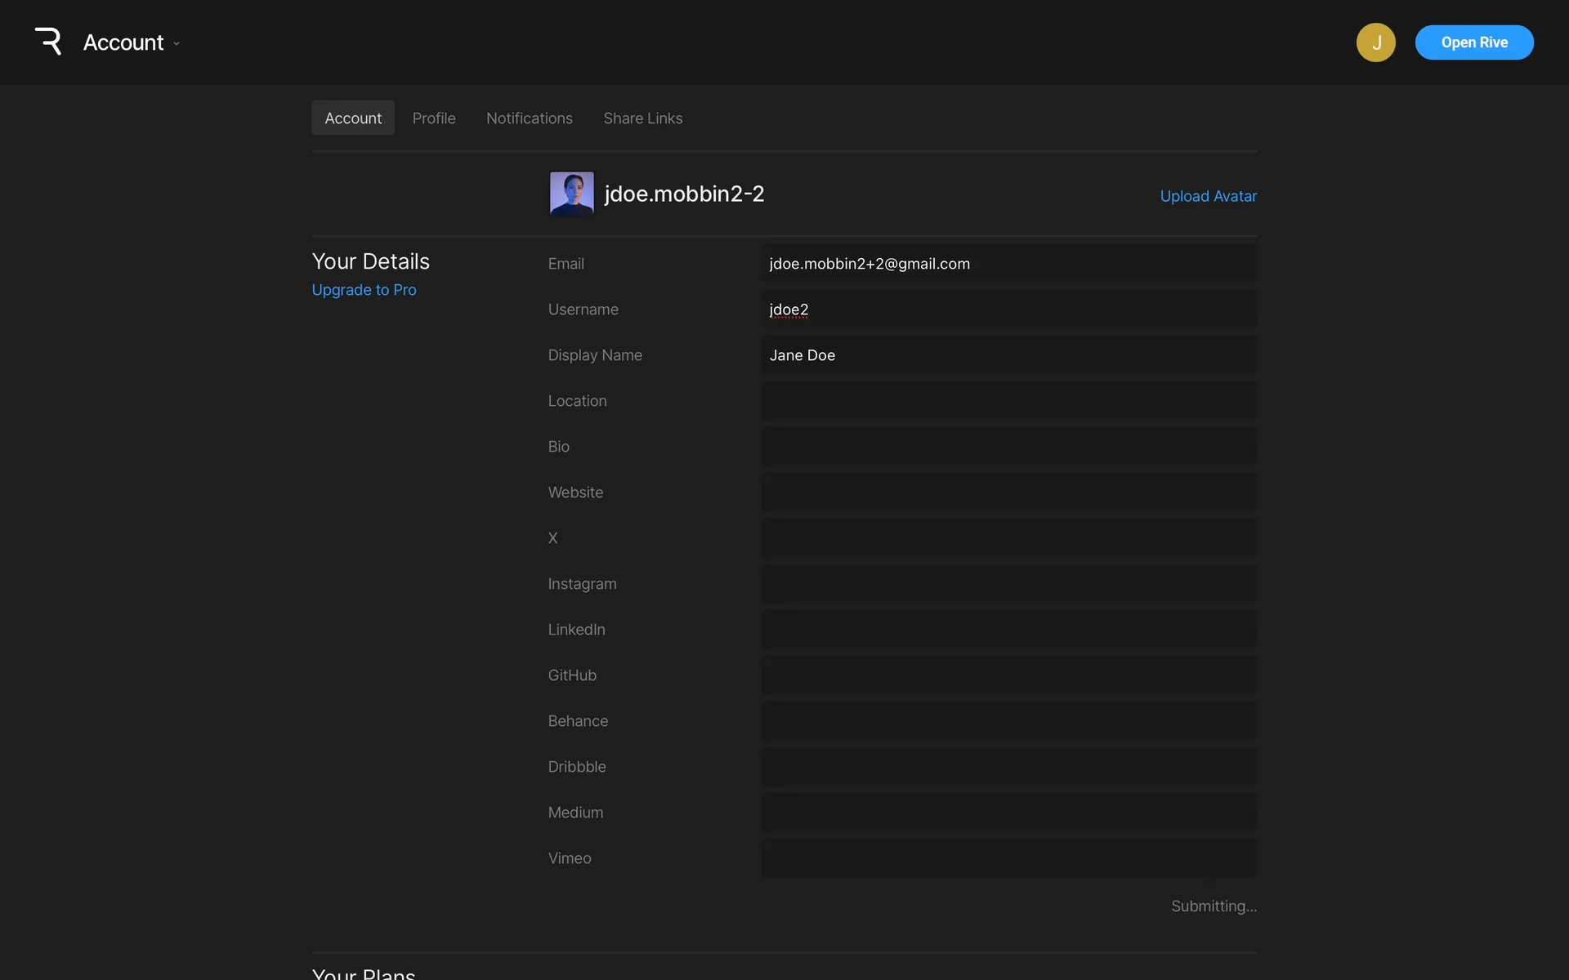Click the Open Rive button
Viewport: 1569px width, 980px height.
[1473, 42]
